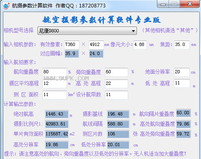Viewport: 201px width, 159px height.
Task: Click the 高处旁向重叠度 output 59.72
Action: 184,134
